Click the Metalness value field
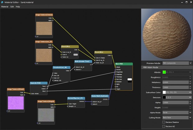The height and width of the screenshot is (130, 193). pyautogui.click(x=176, y=82)
